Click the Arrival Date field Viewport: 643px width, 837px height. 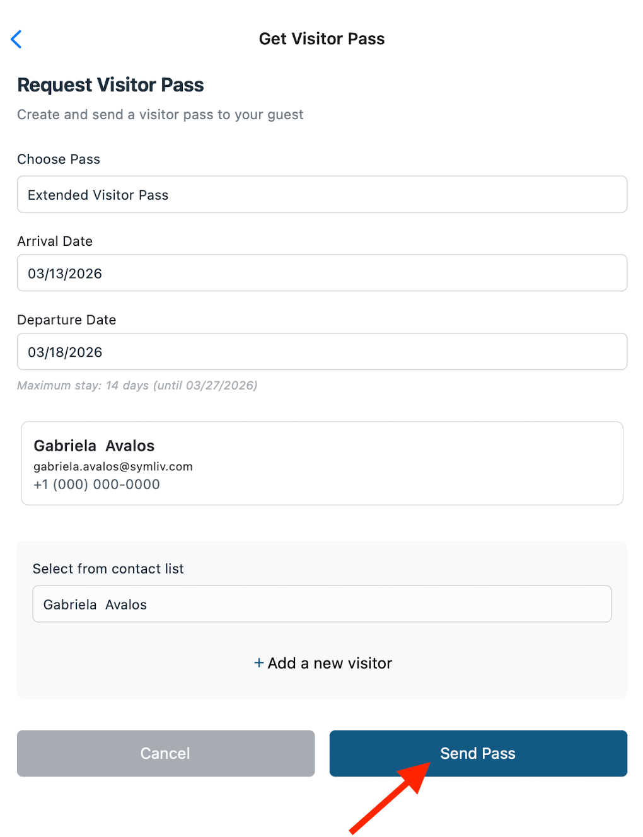[x=321, y=273]
